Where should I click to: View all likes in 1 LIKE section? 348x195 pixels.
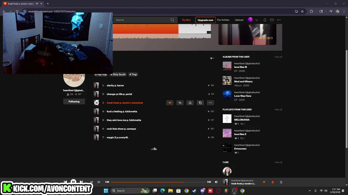pos(278,162)
